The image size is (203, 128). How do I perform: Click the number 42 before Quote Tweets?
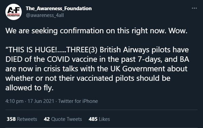coord(47,119)
